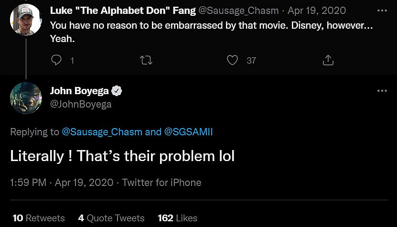397x227 pixels.
Task: Open Luke Fang's profile picture
Action: [x=25, y=20]
